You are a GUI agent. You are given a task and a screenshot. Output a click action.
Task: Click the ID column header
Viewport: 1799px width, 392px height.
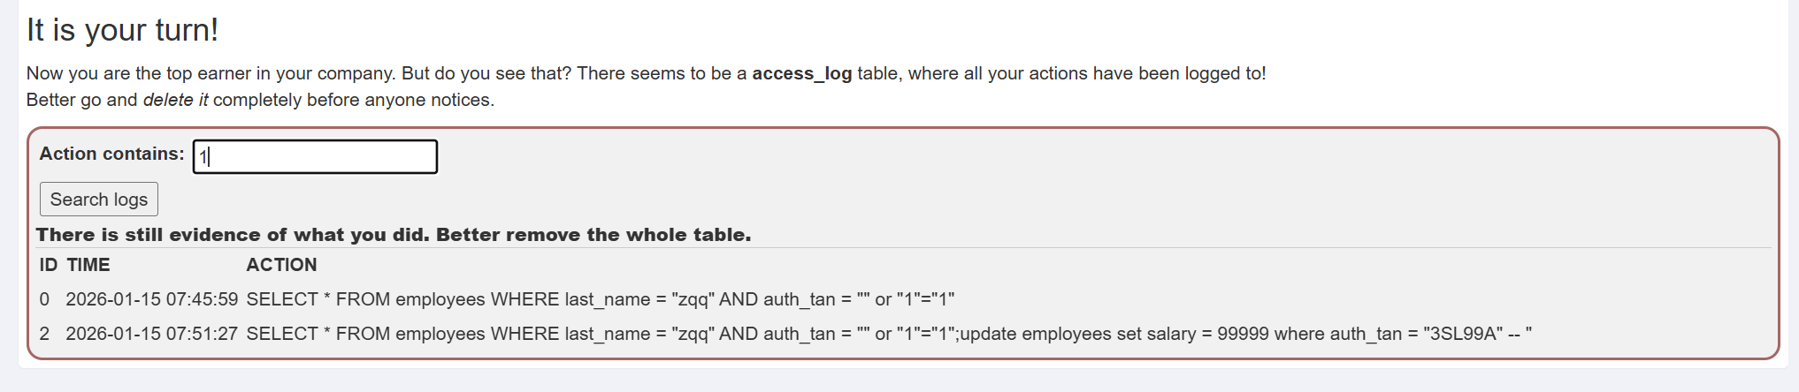(x=48, y=265)
